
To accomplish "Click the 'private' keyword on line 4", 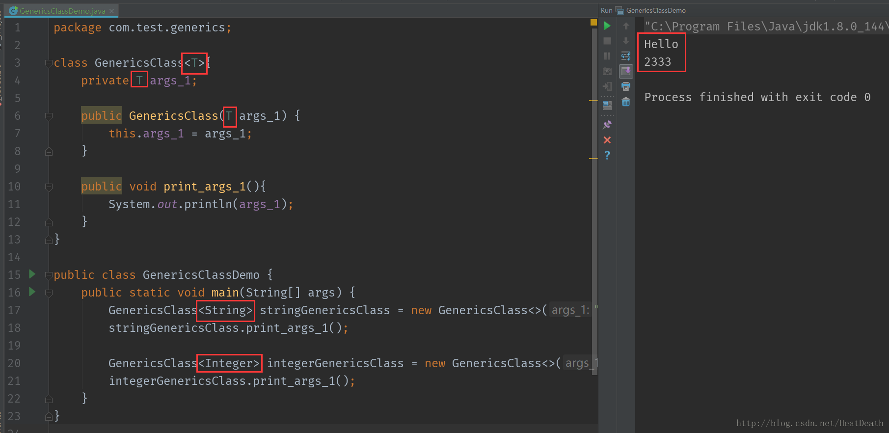I will coord(105,81).
